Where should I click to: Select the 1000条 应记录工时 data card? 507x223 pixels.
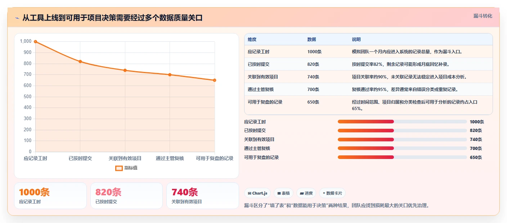tap(50, 196)
